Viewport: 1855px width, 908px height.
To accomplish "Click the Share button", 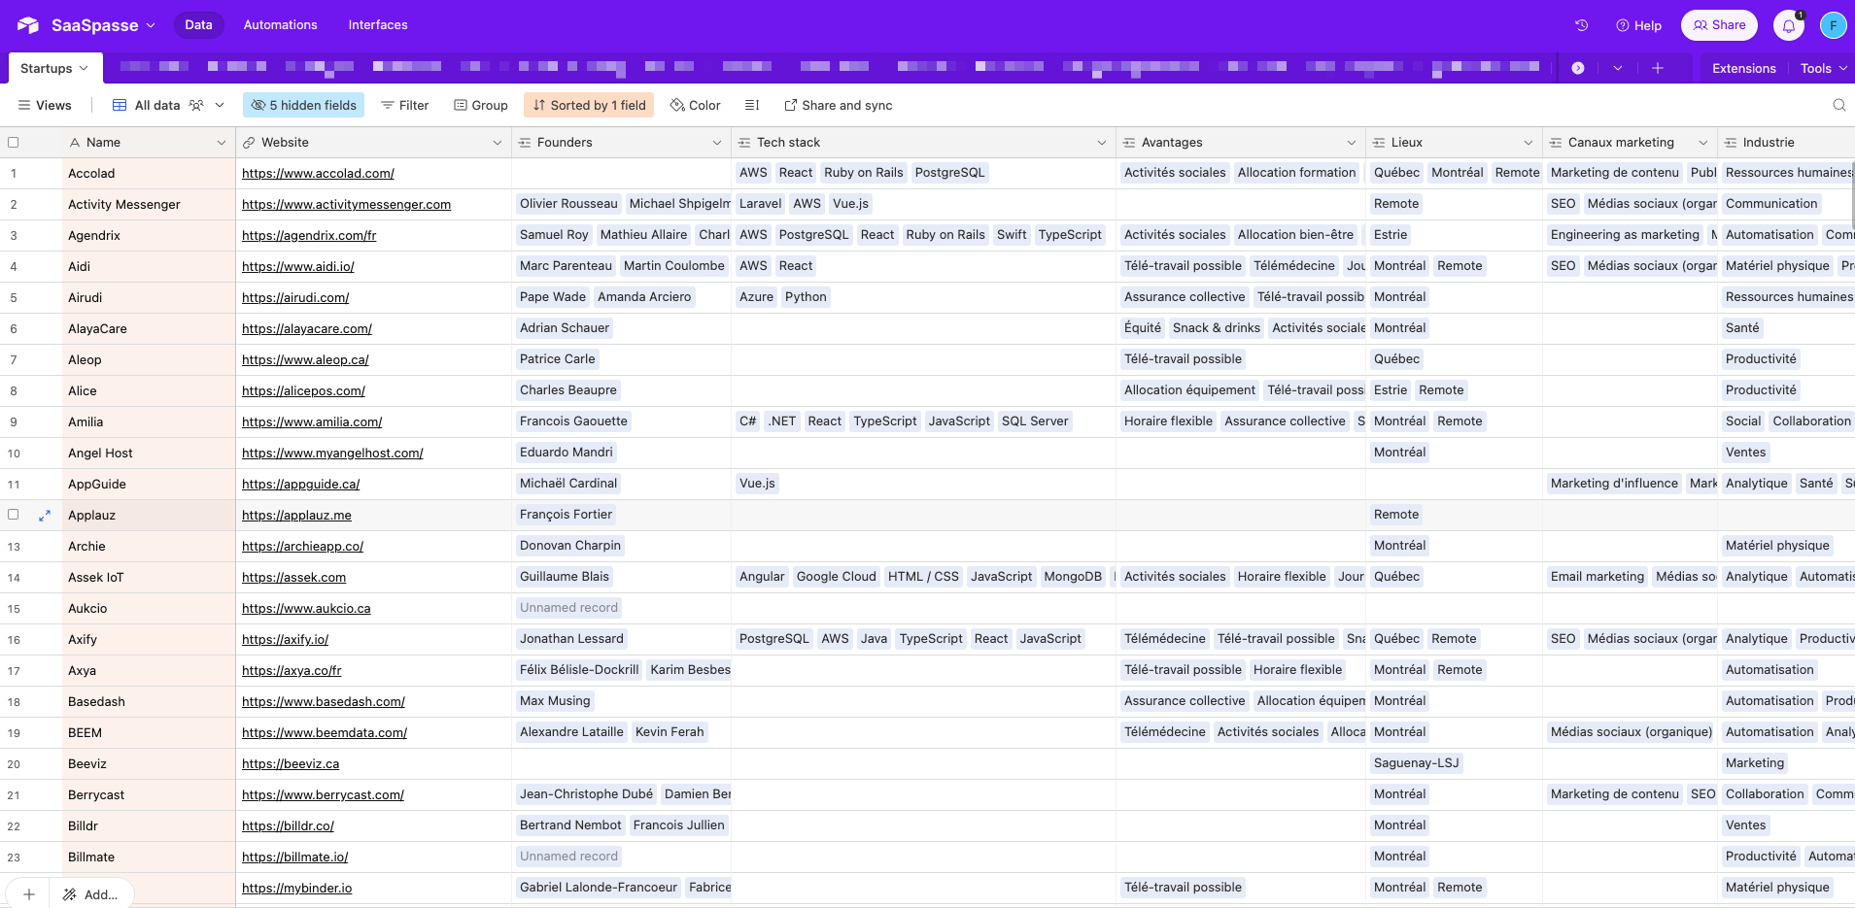I will pyautogui.click(x=1719, y=25).
